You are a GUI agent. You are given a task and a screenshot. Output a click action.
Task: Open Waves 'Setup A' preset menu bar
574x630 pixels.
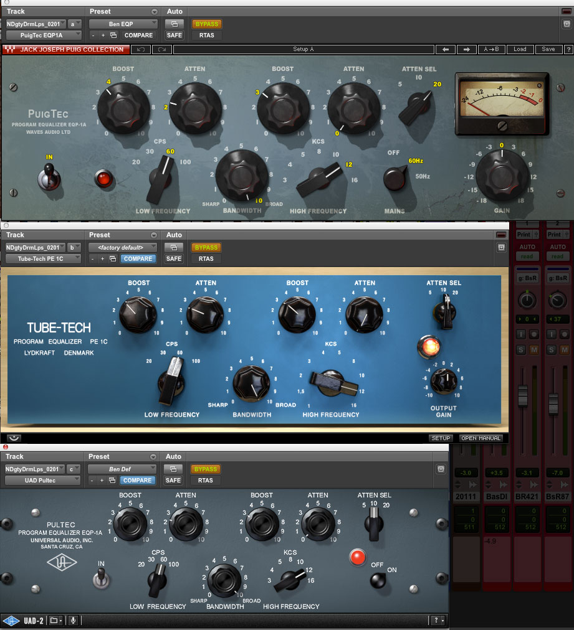pyautogui.click(x=304, y=49)
